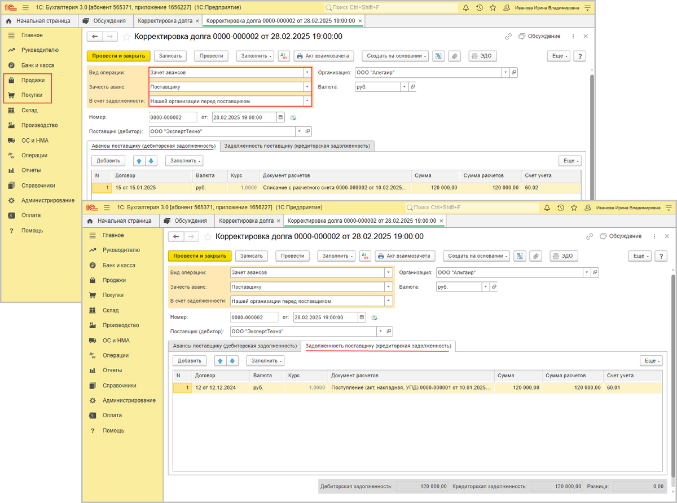Viewport: 677px width, 503px height.
Task: Expand Вид операции dropdown in front window
Action: 389,272
